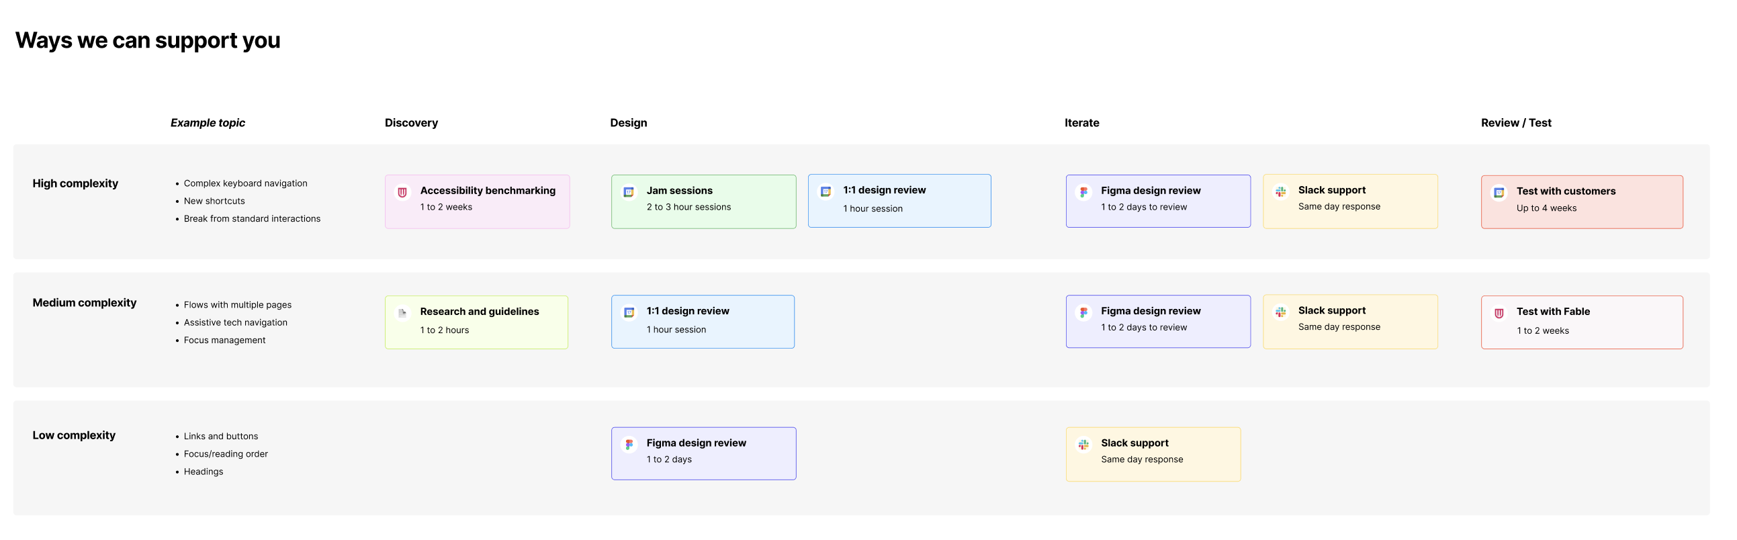Click the Design column header
This screenshot has height=540, width=1737.
[629, 123]
